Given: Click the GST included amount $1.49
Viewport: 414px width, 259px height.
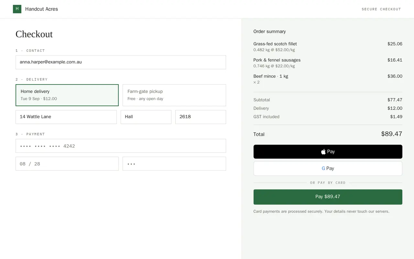Looking at the screenshot, I should click(x=396, y=117).
